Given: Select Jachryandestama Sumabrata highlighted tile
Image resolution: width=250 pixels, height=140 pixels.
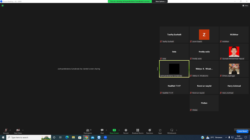Looking at the screenshot, I should point(174,69).
